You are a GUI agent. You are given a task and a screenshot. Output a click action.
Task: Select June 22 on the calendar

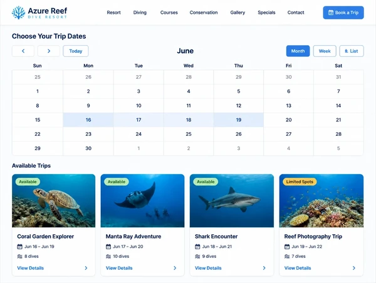tap(38, 134)
